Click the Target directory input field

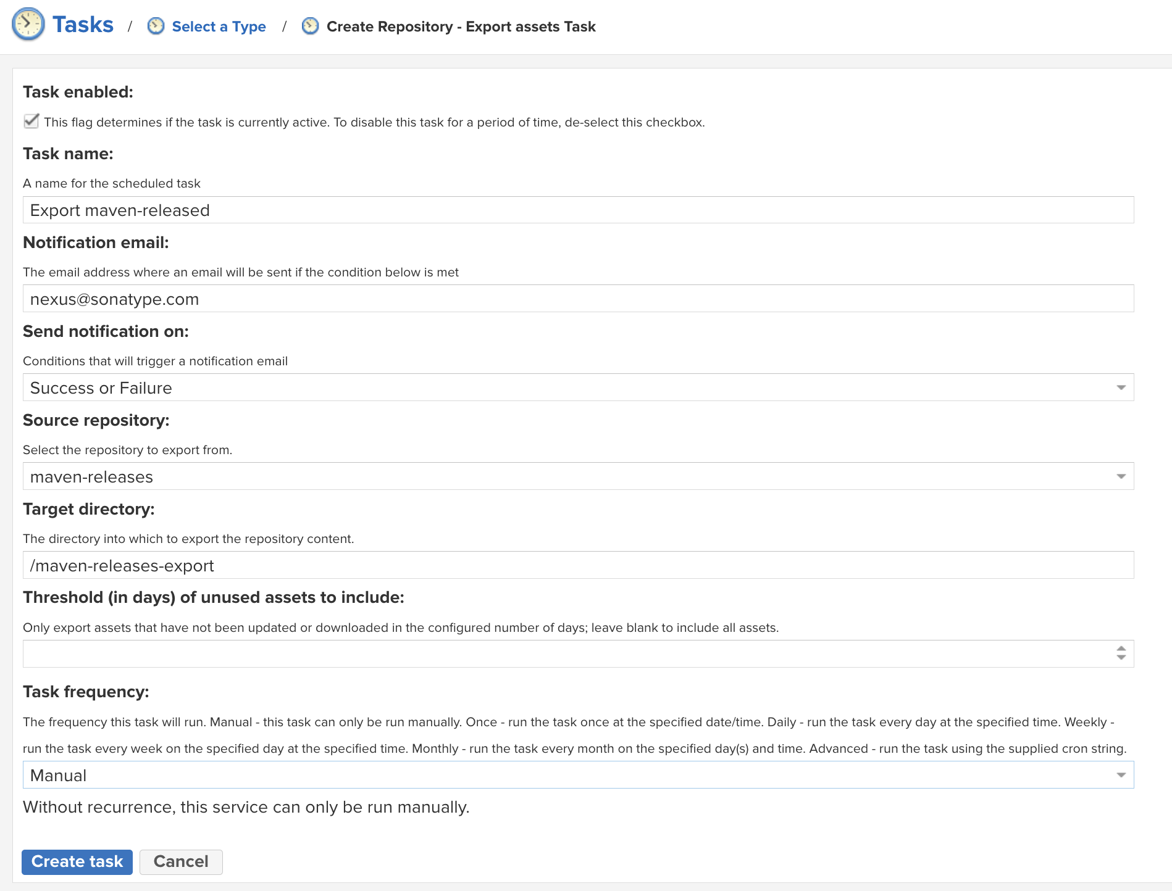point(578,565)
